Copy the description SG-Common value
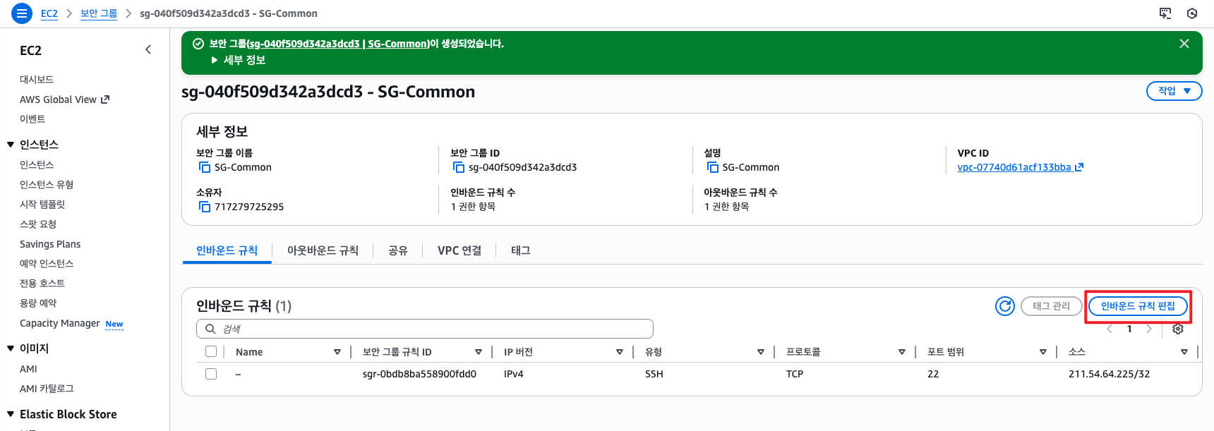The width and height of the screenshot is (1214, 431). point(713,167)
